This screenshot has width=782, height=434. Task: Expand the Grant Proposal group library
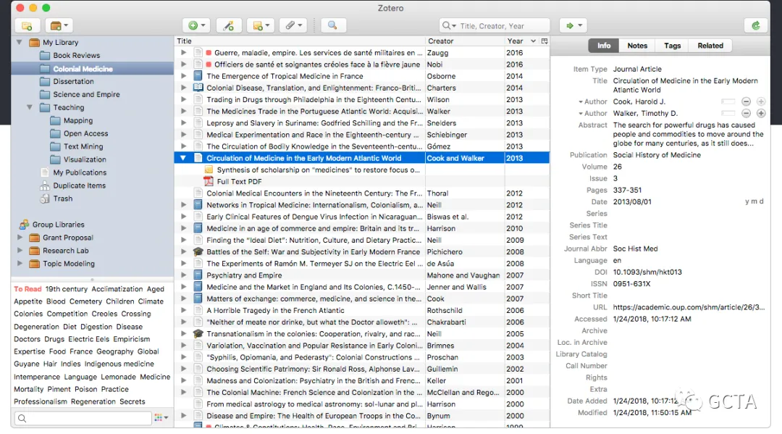click(x=20, y=238)
